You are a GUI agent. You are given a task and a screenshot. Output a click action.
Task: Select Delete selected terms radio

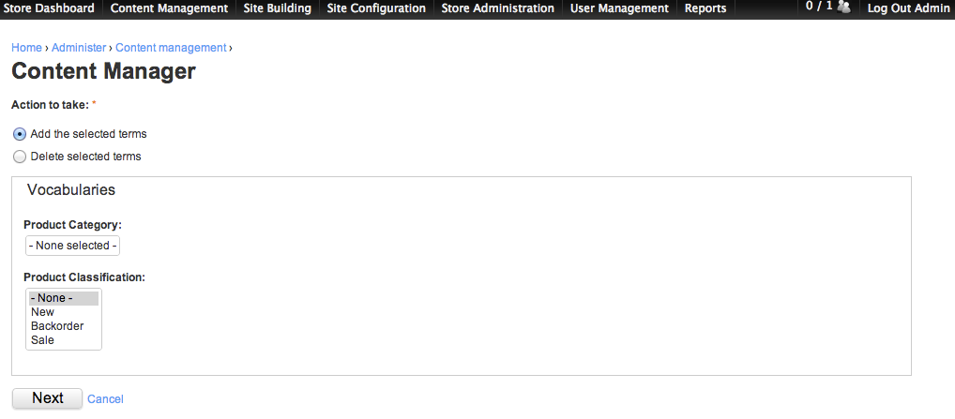20,157
